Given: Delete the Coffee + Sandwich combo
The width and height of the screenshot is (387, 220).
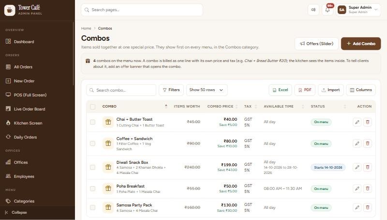Looking at the screenshot, I should click(x=368, y=143).
